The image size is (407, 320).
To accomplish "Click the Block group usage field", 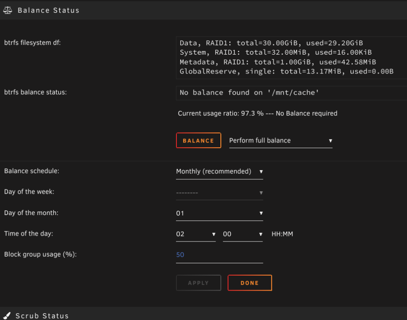I will 219,255.
